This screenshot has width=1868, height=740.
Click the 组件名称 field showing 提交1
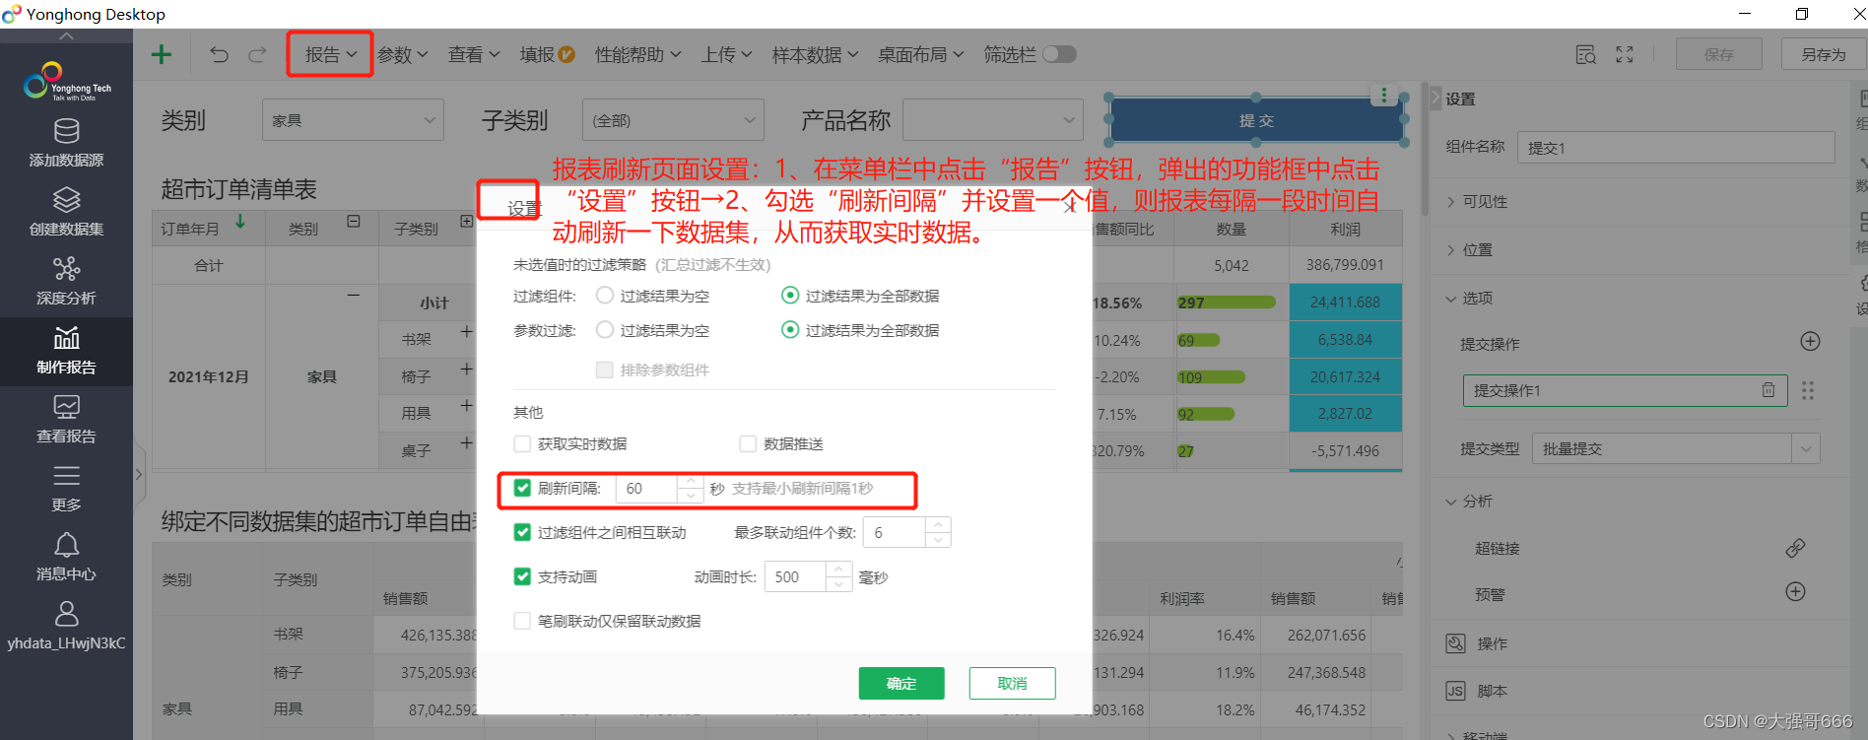[x=1676, y=147]
